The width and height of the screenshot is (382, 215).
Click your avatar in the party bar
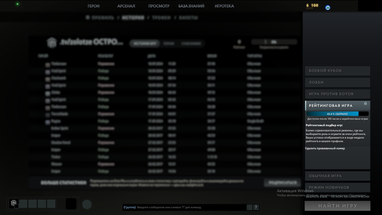14,203
